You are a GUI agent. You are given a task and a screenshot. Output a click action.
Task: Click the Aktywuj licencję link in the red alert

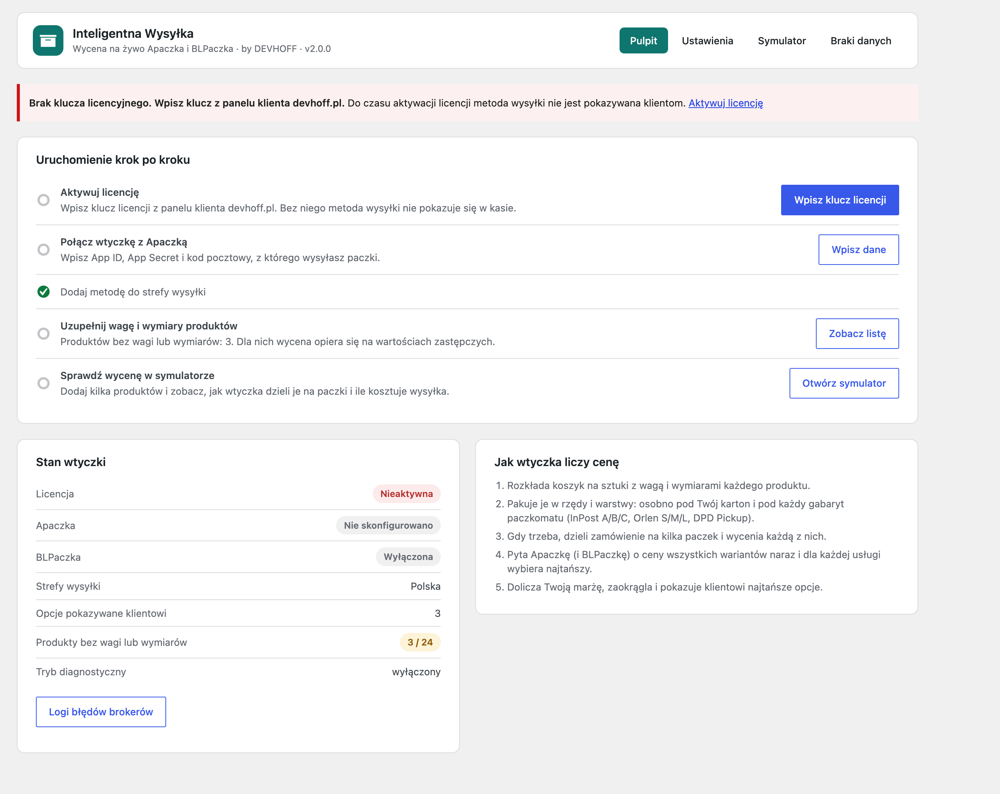click(725, 103)
